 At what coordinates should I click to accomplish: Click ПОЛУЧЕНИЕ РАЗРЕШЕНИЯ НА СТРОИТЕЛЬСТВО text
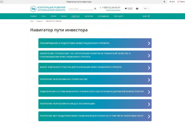(64, 79)
